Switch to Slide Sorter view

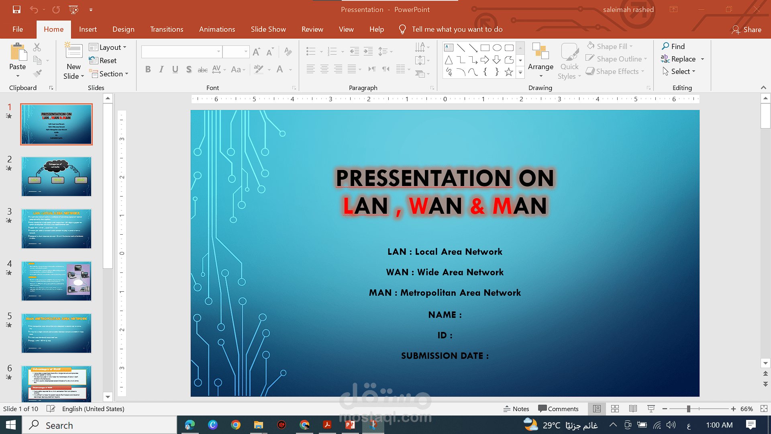pos(615,409)
